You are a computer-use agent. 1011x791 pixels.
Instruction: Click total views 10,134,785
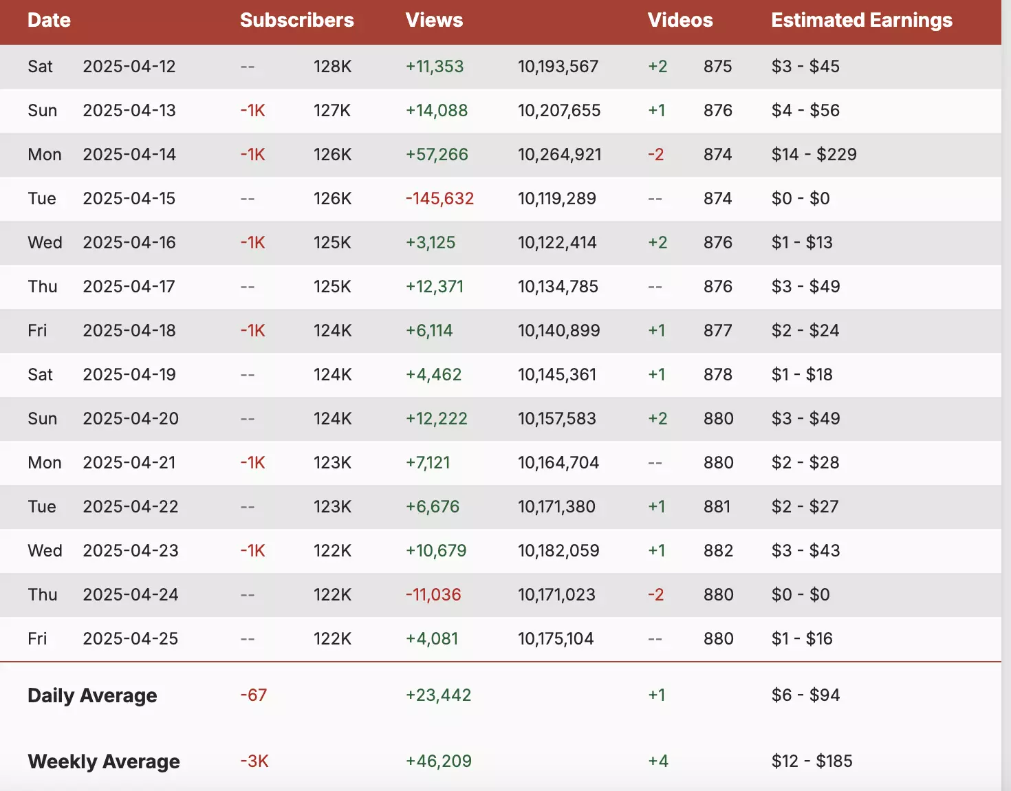coord(558,287)
